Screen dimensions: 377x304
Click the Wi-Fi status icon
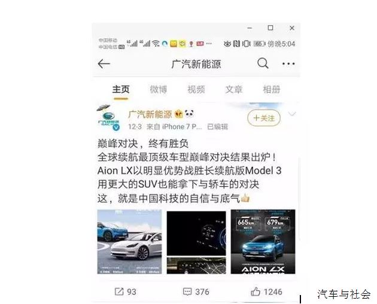tap(156, 44)
